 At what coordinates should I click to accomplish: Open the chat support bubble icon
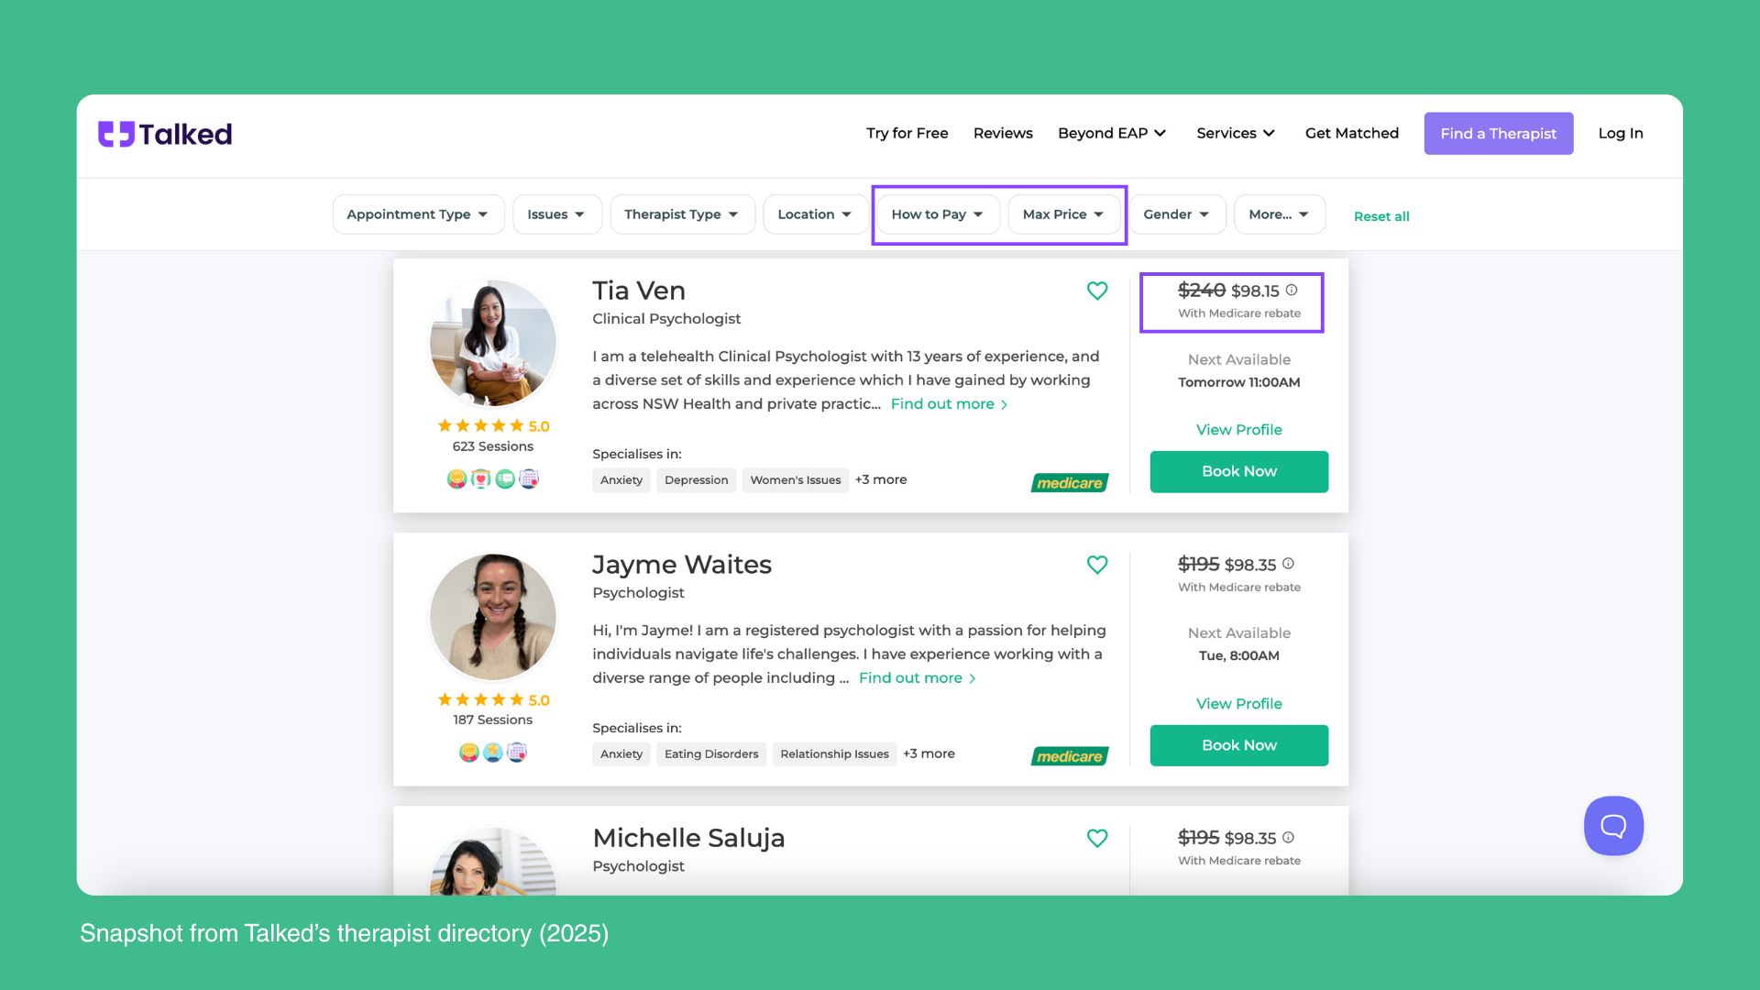tap(1613, 826)
